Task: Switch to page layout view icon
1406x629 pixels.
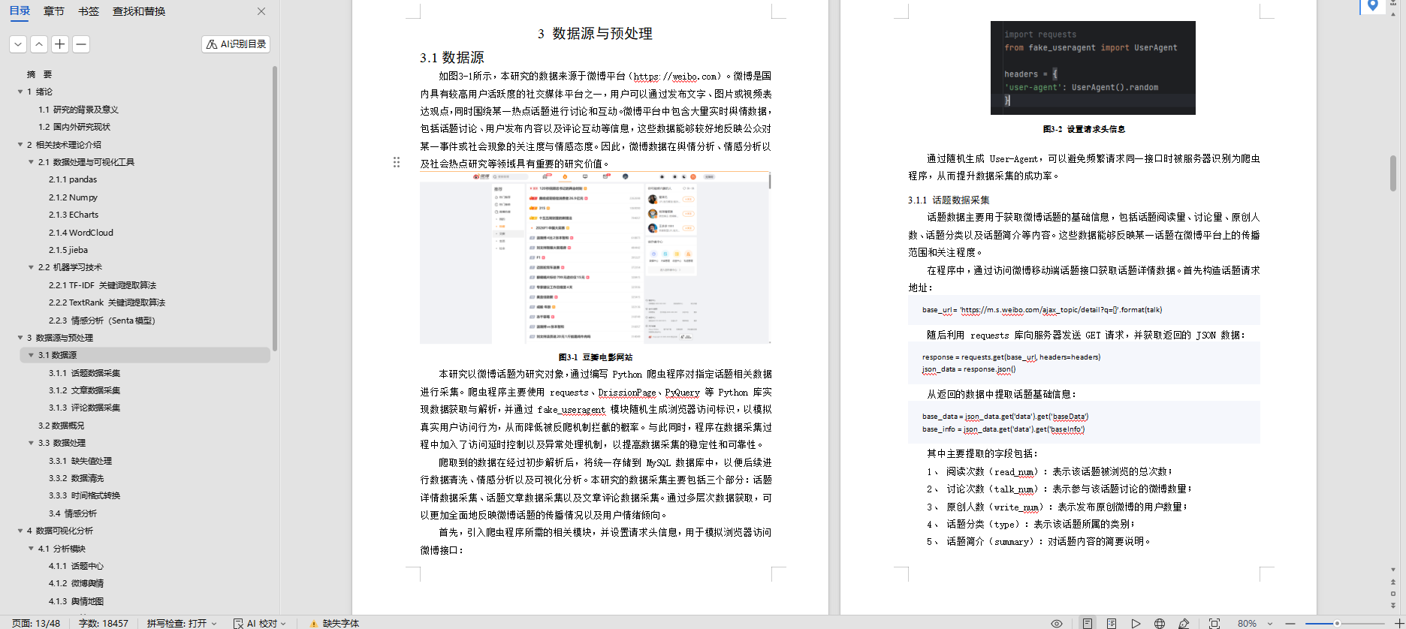Action: coord(1087,623)
